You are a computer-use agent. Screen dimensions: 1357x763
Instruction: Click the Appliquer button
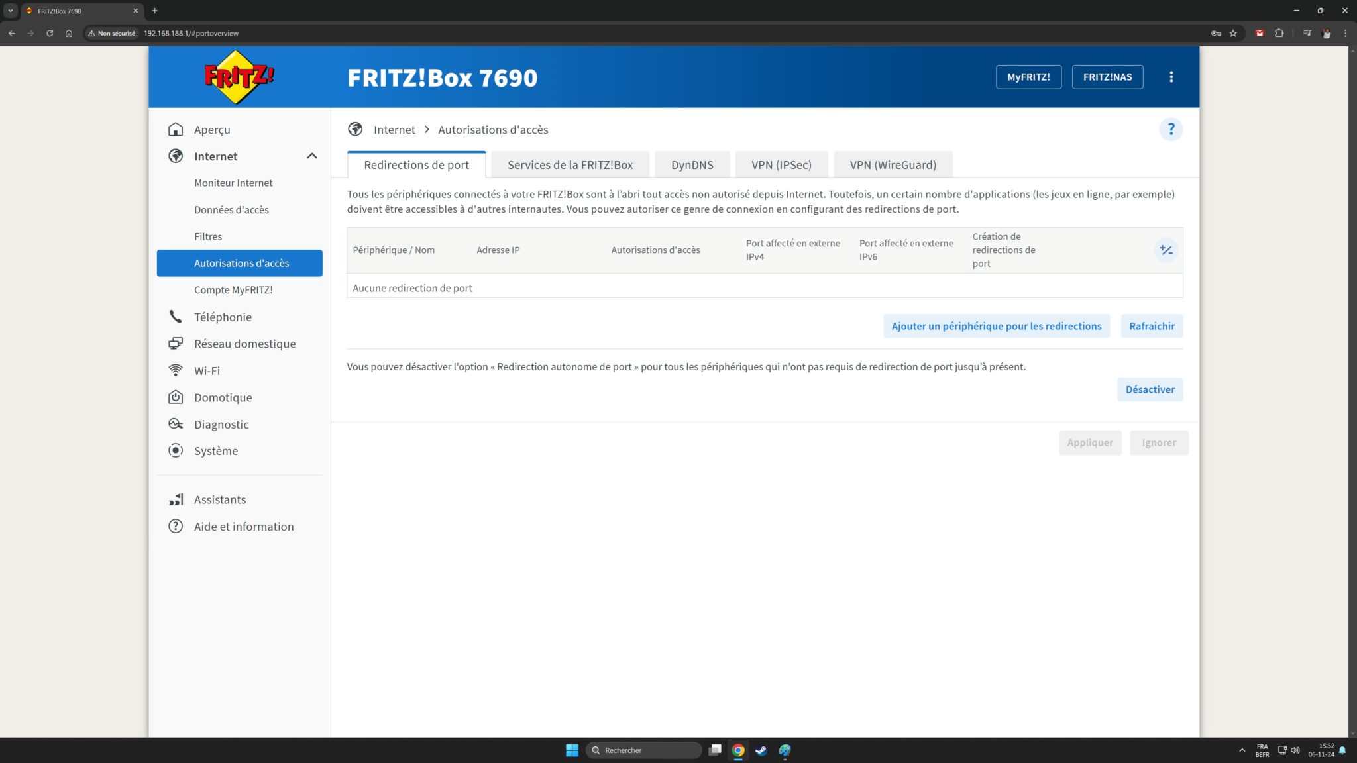click(x=1090, y=442)
